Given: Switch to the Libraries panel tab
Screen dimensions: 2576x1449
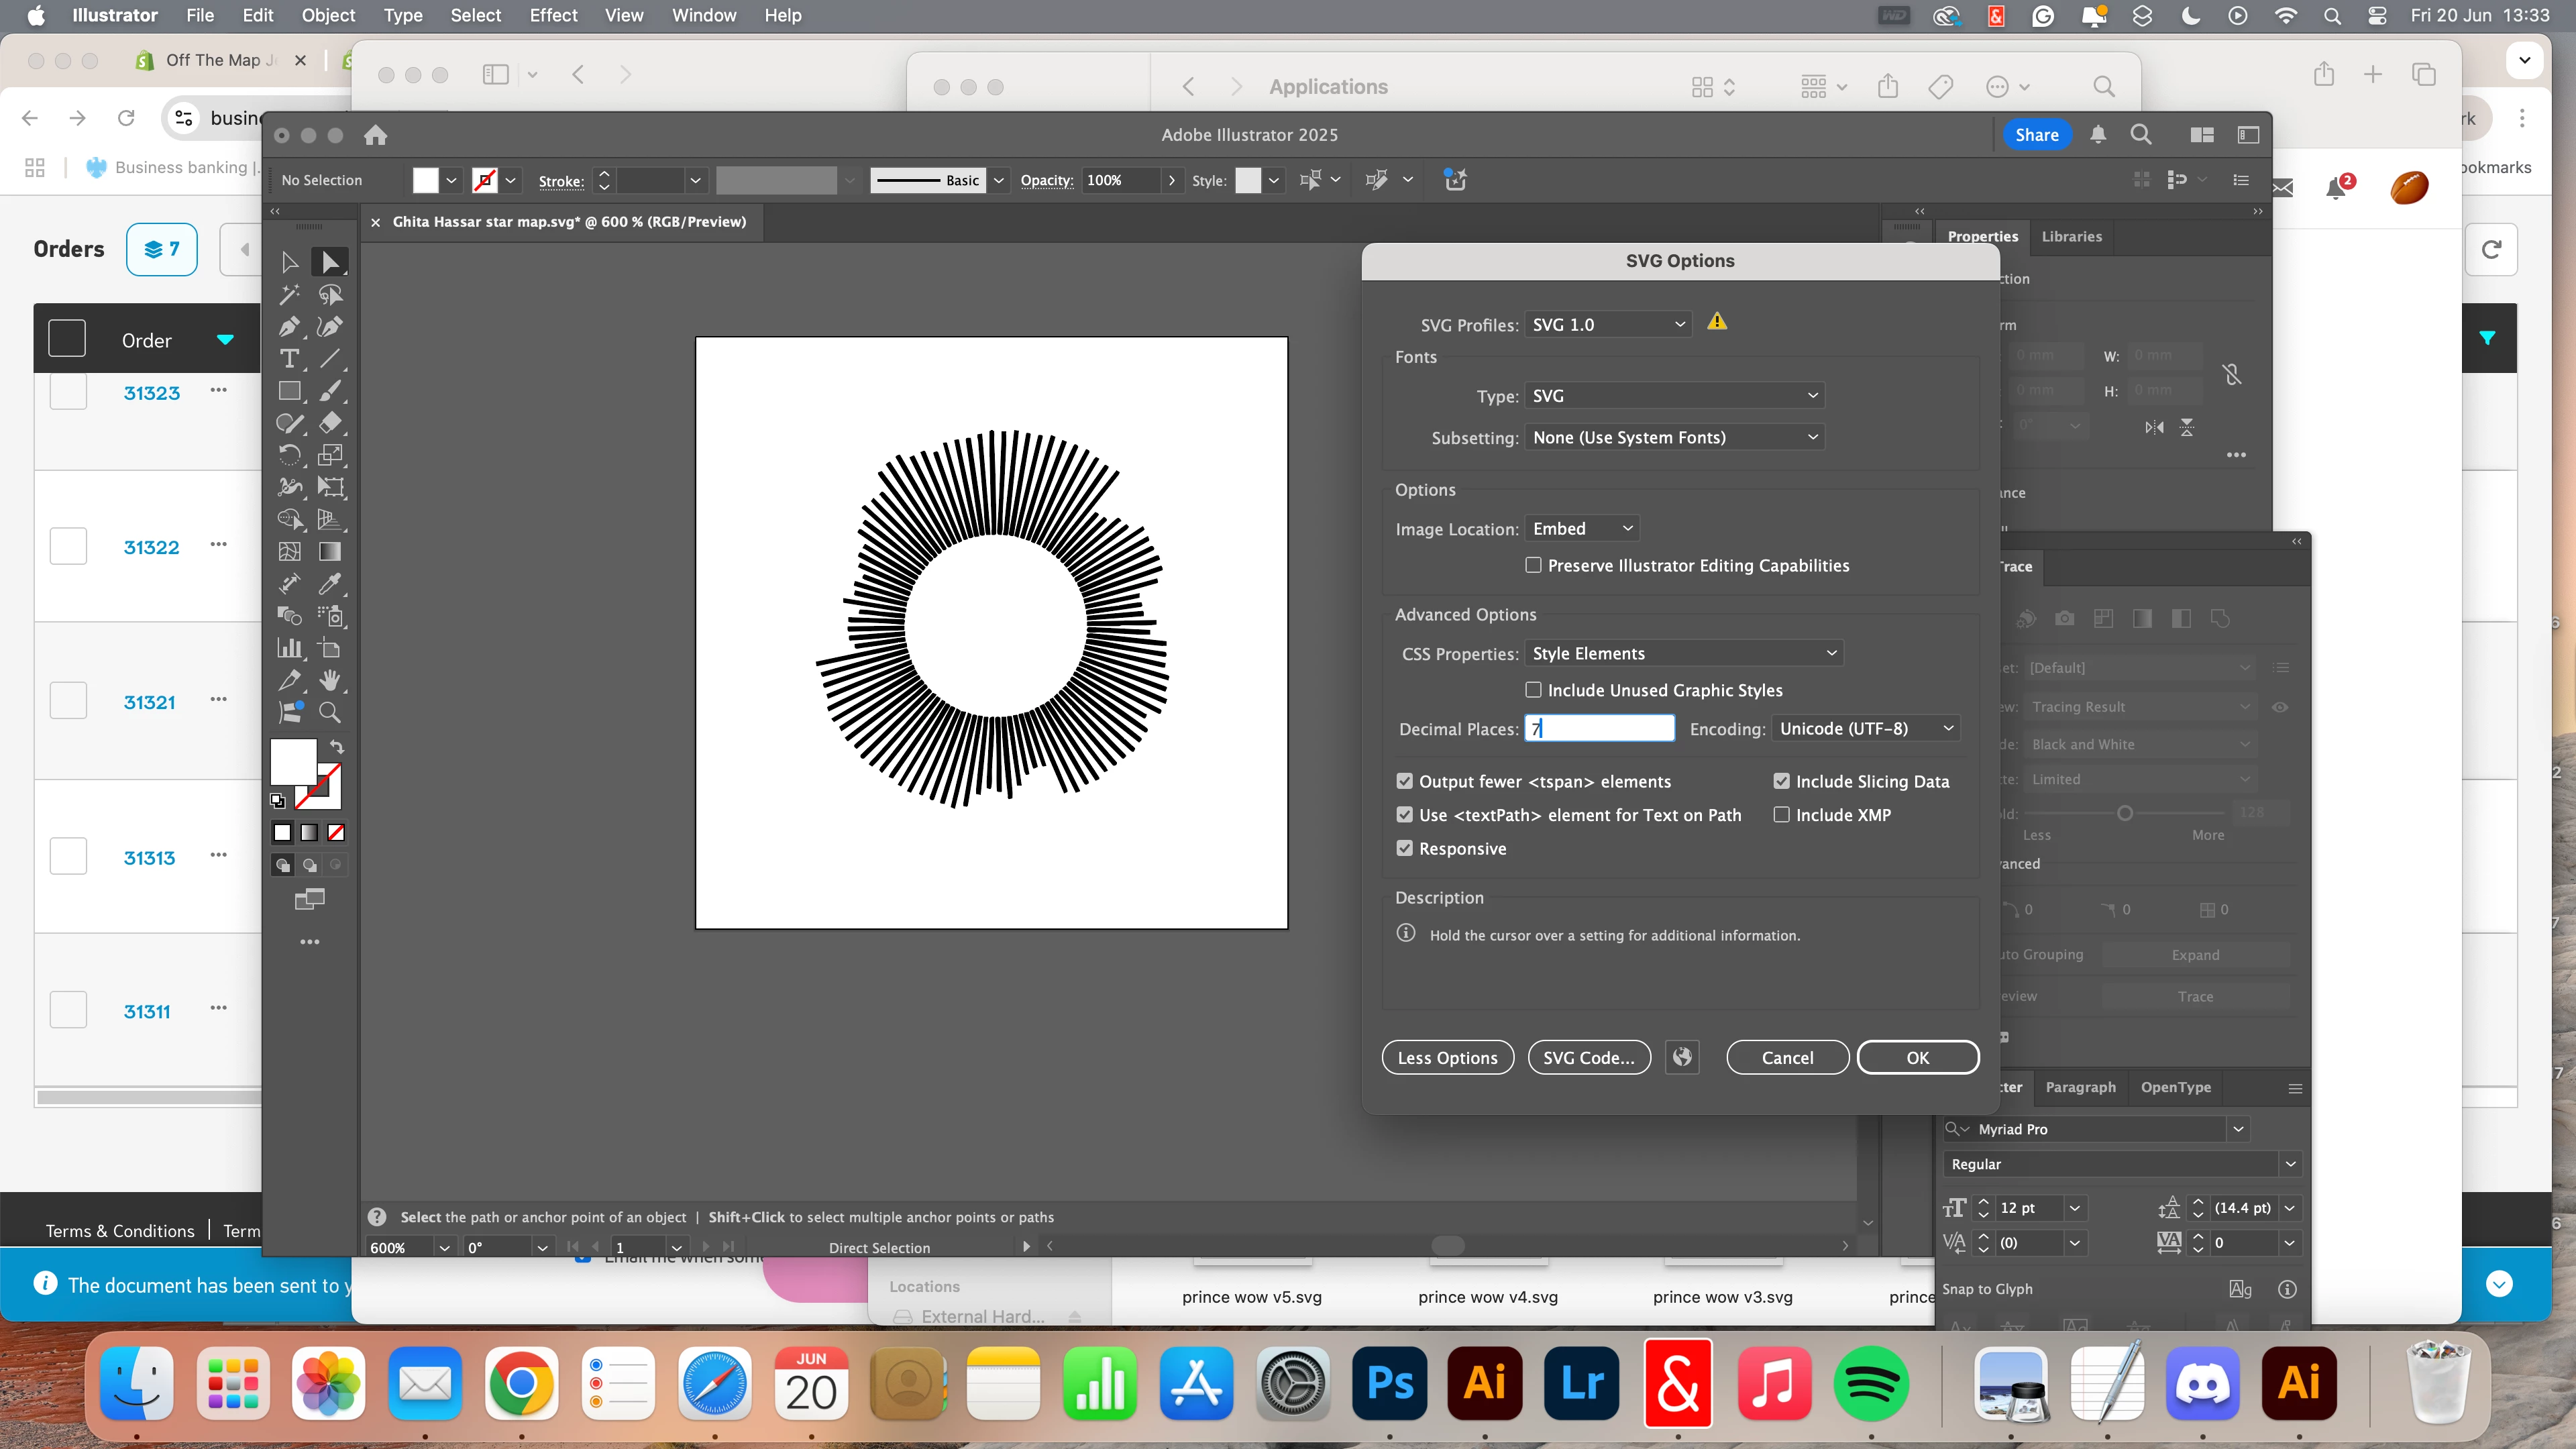Looking at the screenshot, I should (x=2071, y=236).
